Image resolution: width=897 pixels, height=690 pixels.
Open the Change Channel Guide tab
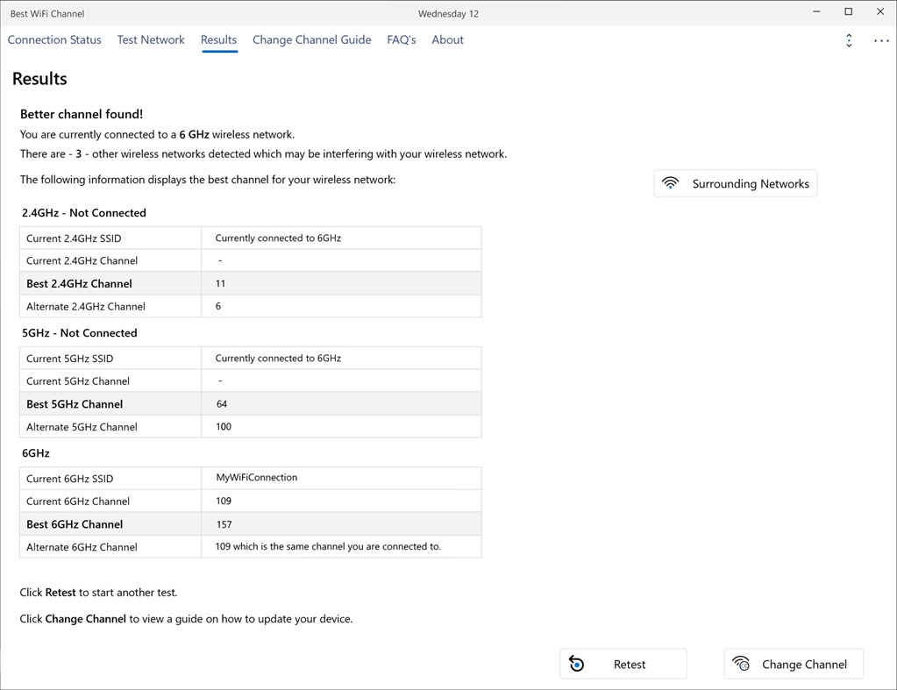[x=311, y=39]
